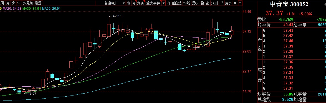This screenshot has width=326, height=103.
Task: Switch to the 月 monthly period tab
Action: click(x=8, y=3)
